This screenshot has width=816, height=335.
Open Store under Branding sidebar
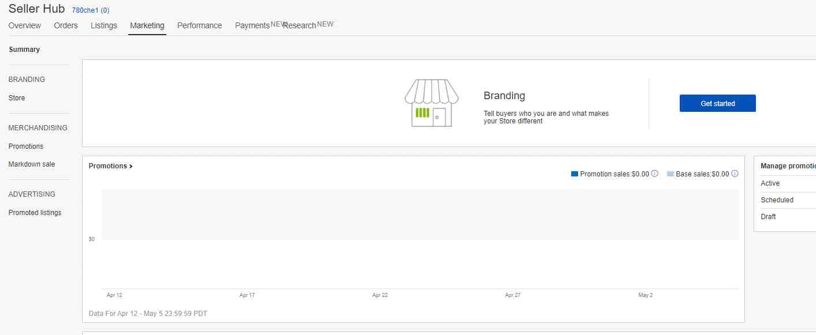click(17, 98)
